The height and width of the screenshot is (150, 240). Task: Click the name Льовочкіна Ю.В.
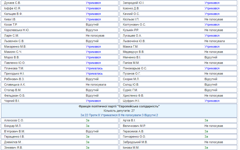click(134, 41)
